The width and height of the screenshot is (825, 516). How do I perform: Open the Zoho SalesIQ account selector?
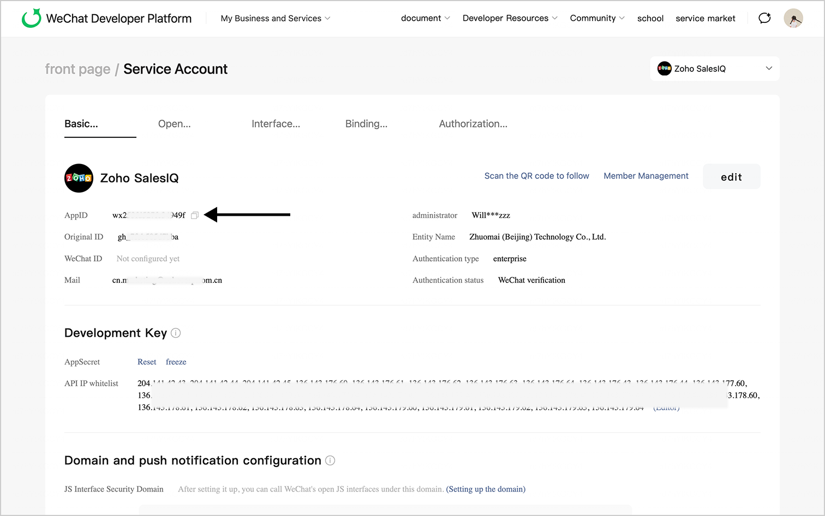tap(714, 69)
